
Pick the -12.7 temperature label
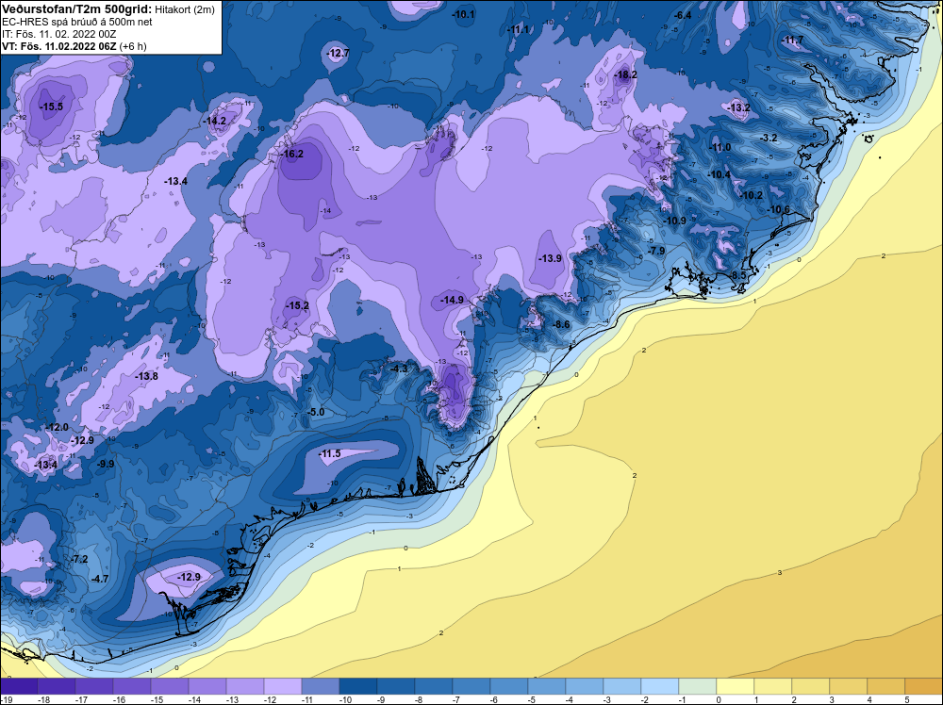338,54
